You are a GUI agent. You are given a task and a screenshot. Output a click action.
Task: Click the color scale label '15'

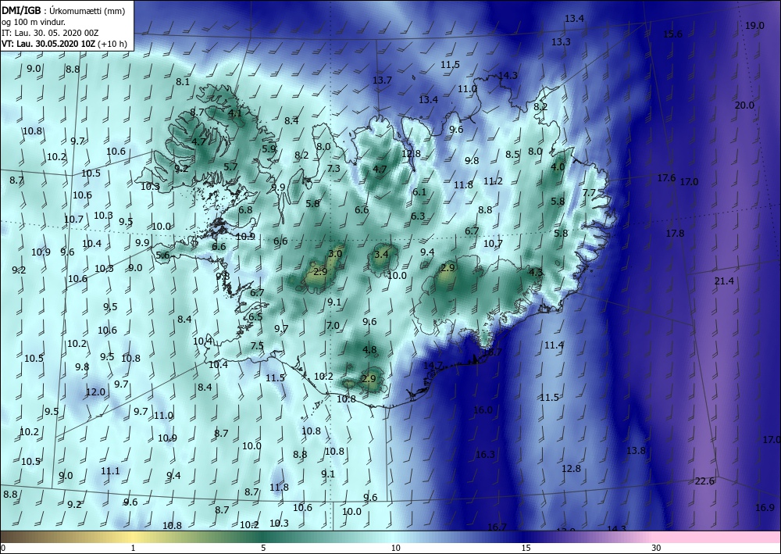coord(526,548)
